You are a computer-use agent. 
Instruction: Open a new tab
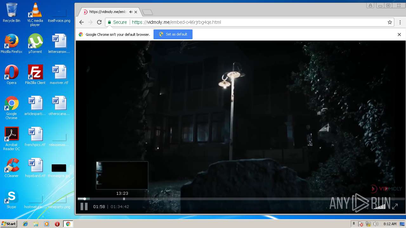(147, 12)
